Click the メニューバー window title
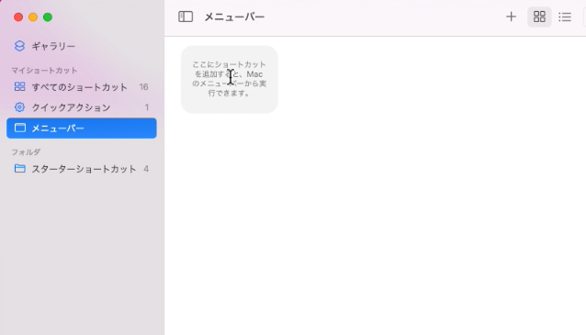Image resolution: width=586 pixels, height=335 pixels. (x=235, y=17)
